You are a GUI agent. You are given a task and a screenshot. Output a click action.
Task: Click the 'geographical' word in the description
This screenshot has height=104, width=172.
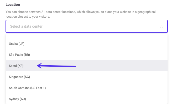coord(147,12)
